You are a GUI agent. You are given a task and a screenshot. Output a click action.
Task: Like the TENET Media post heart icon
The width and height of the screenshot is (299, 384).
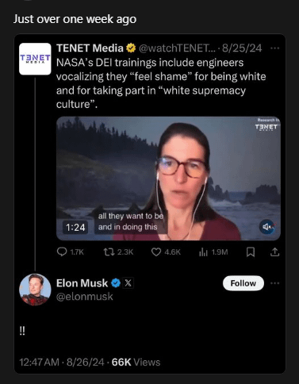(156, 252)
